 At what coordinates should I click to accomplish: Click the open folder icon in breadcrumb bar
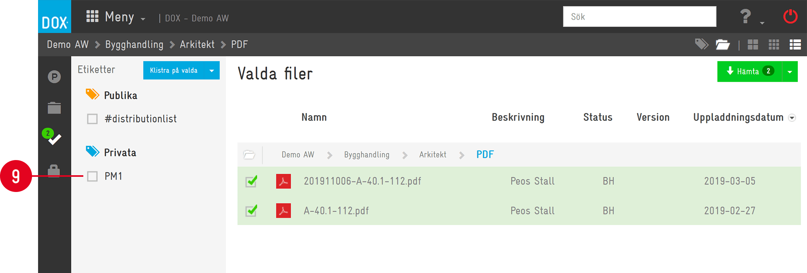coord(723,44)
